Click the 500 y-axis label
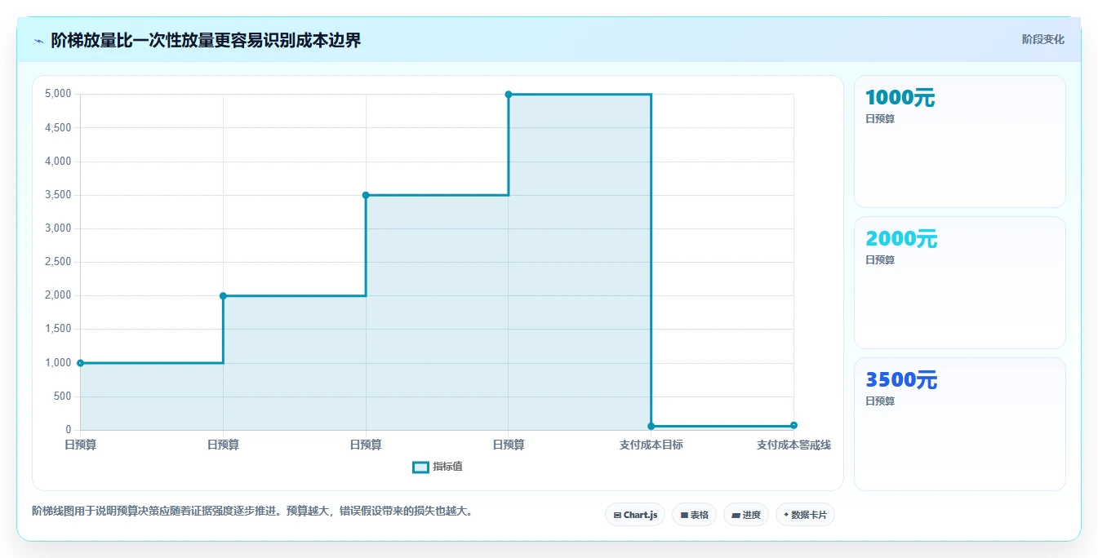 pos(63,396)
